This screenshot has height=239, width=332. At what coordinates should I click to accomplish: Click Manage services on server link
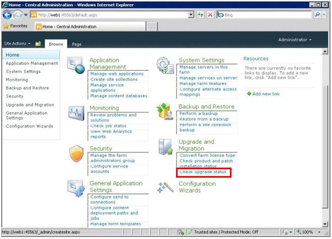click(208, 78)
